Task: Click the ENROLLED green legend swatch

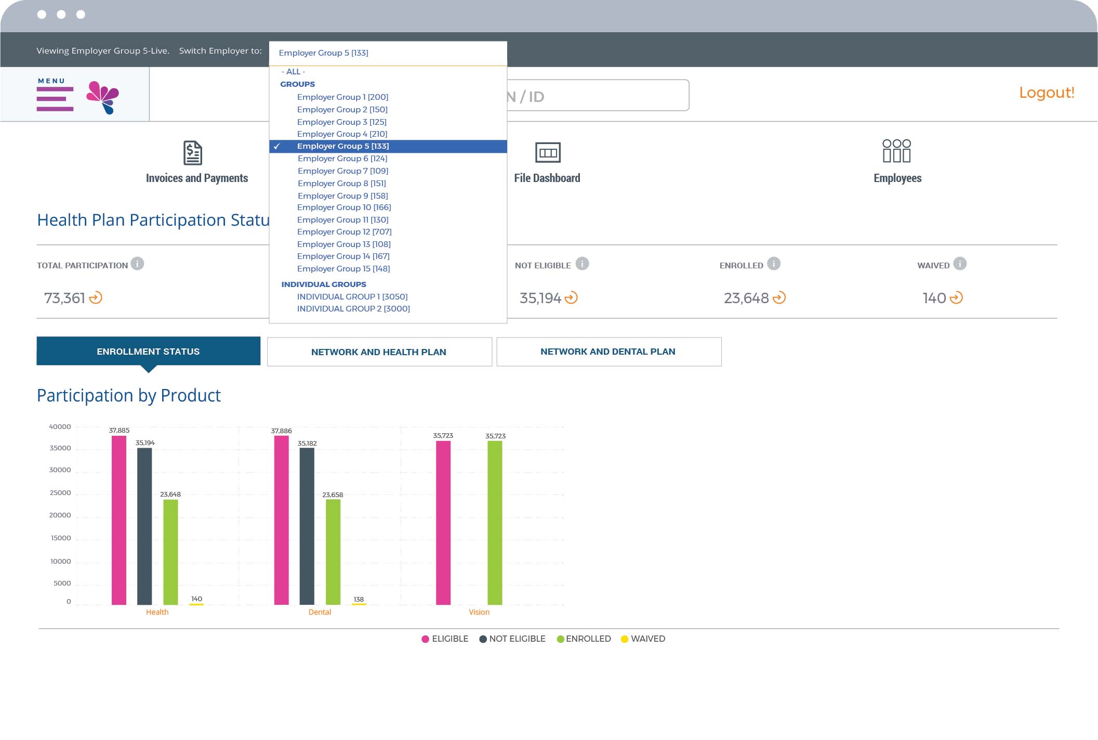Action: tap(561, 639)
